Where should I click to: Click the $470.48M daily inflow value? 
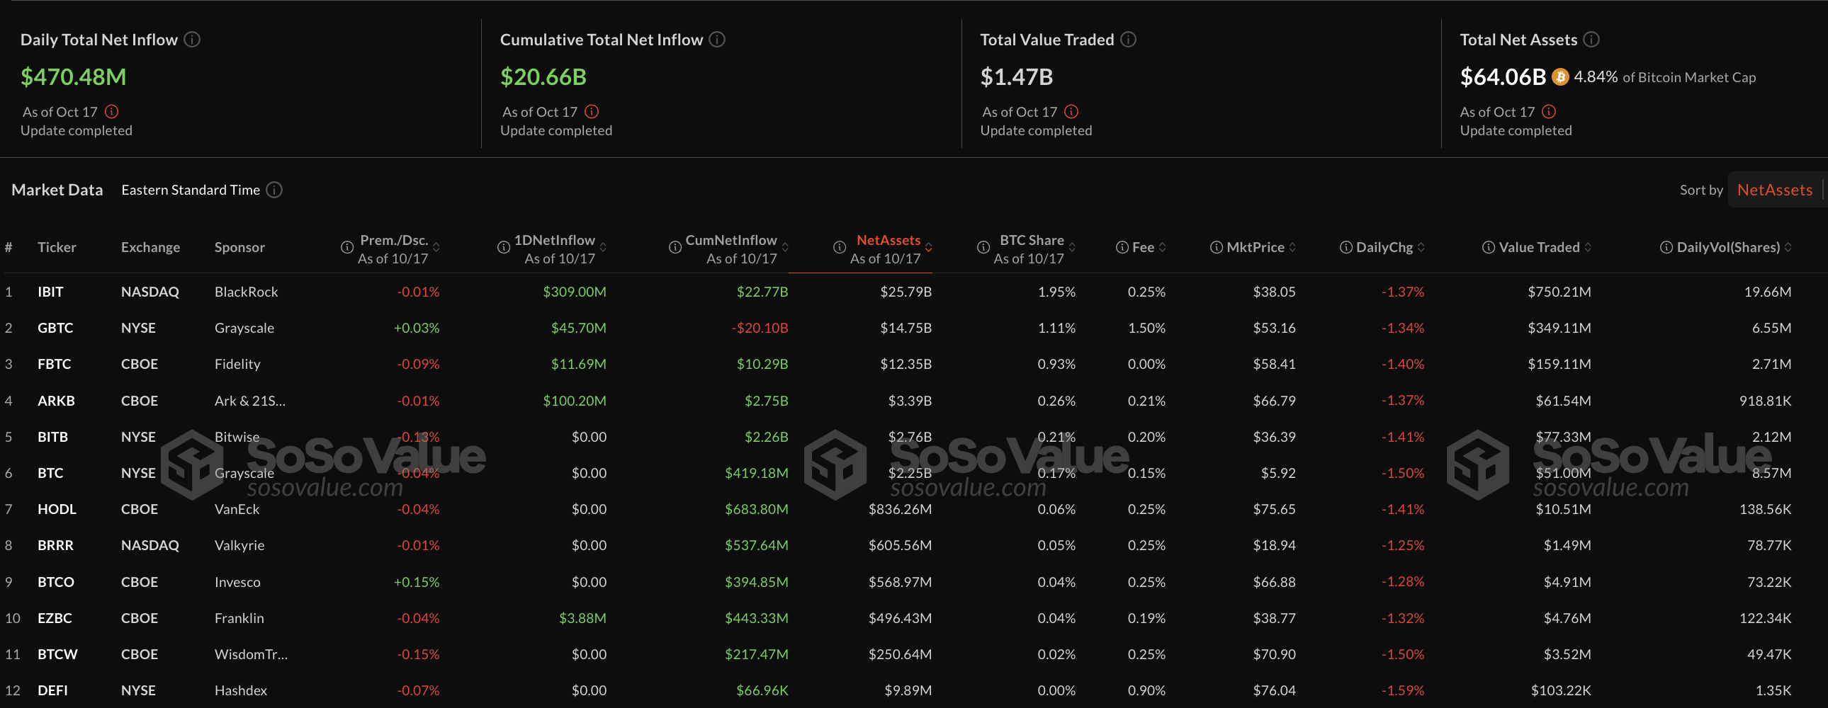(73, 76)
